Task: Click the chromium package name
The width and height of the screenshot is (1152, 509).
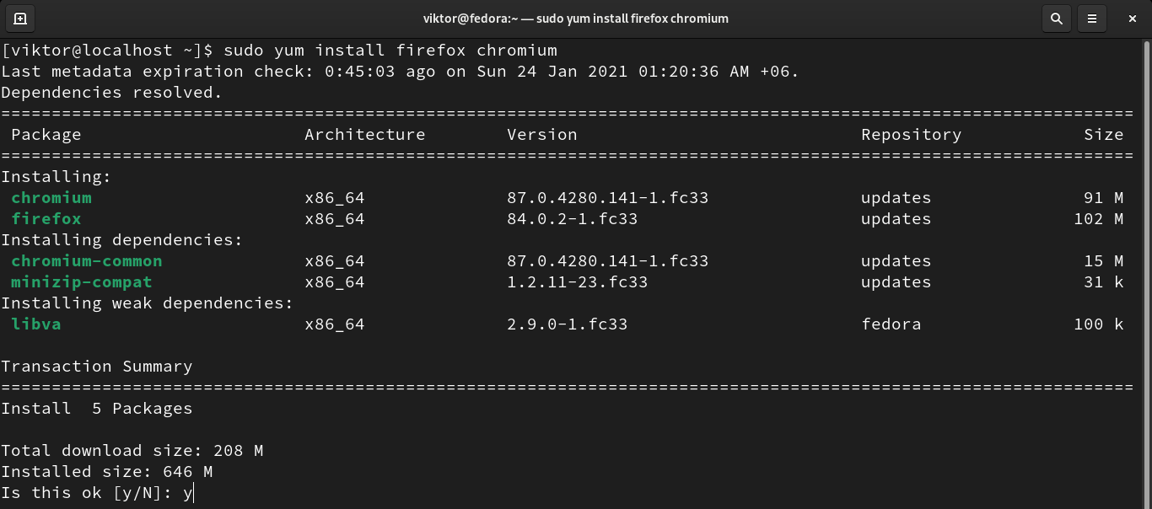Action: point(51,198)
